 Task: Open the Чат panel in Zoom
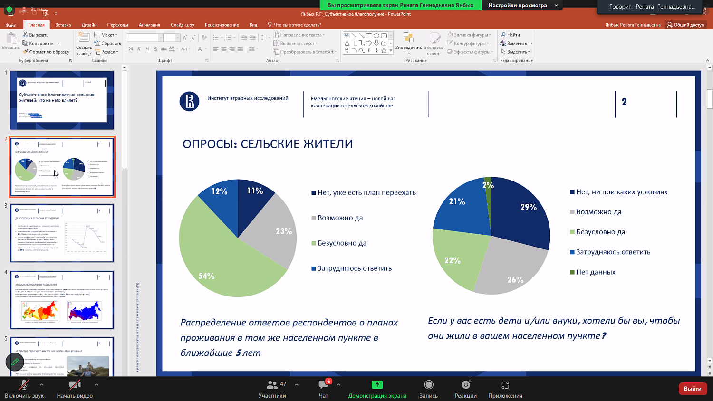323,388
